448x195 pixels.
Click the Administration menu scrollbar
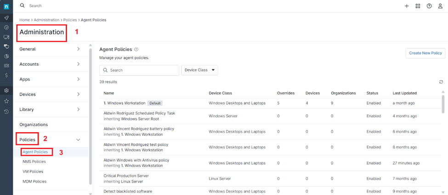[x=91, y=116]
